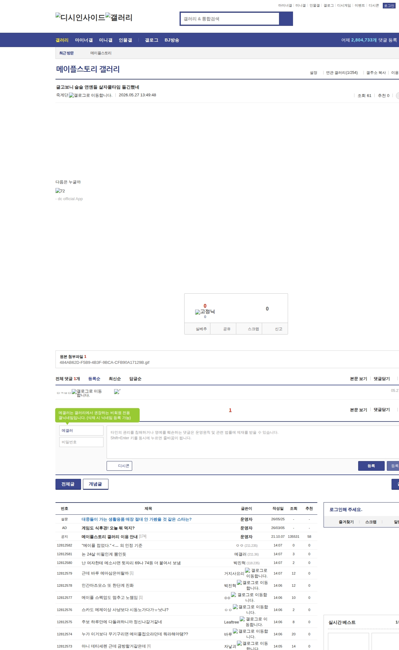Click 즐겨찾기 in the login side box

346,522
